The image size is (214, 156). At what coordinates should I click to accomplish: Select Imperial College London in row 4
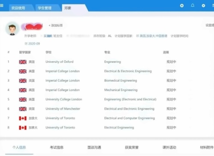tap(62, 90)
